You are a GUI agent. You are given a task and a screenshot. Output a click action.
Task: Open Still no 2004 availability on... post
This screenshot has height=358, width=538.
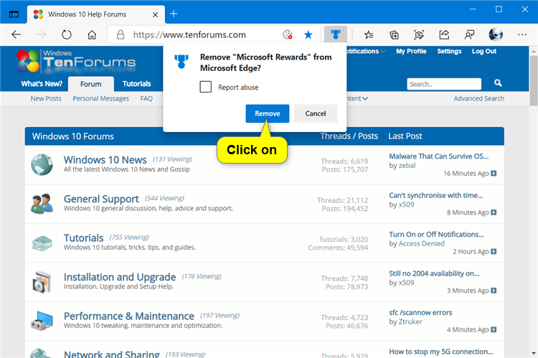click(434, 273)
